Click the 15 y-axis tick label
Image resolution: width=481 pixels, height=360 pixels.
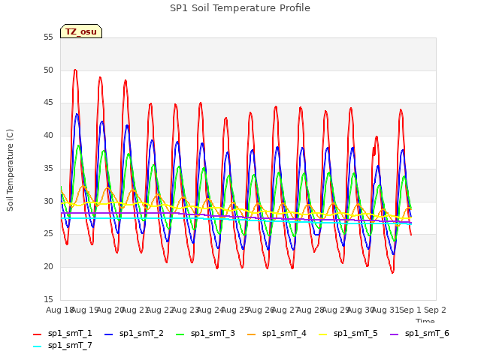coord(48,299)
